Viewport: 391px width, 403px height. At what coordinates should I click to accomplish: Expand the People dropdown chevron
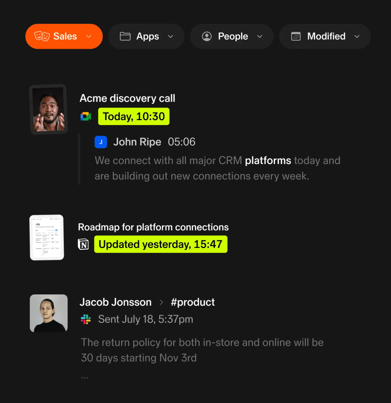(x=260, y=36)
